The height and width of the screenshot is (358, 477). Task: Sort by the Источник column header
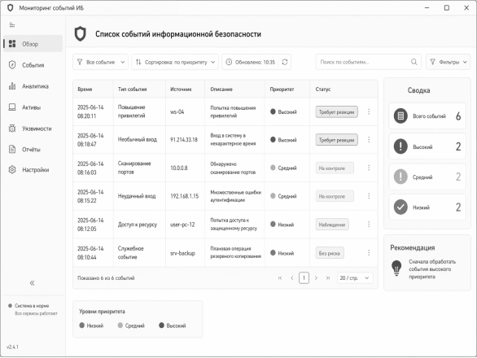tap(181, 89)
